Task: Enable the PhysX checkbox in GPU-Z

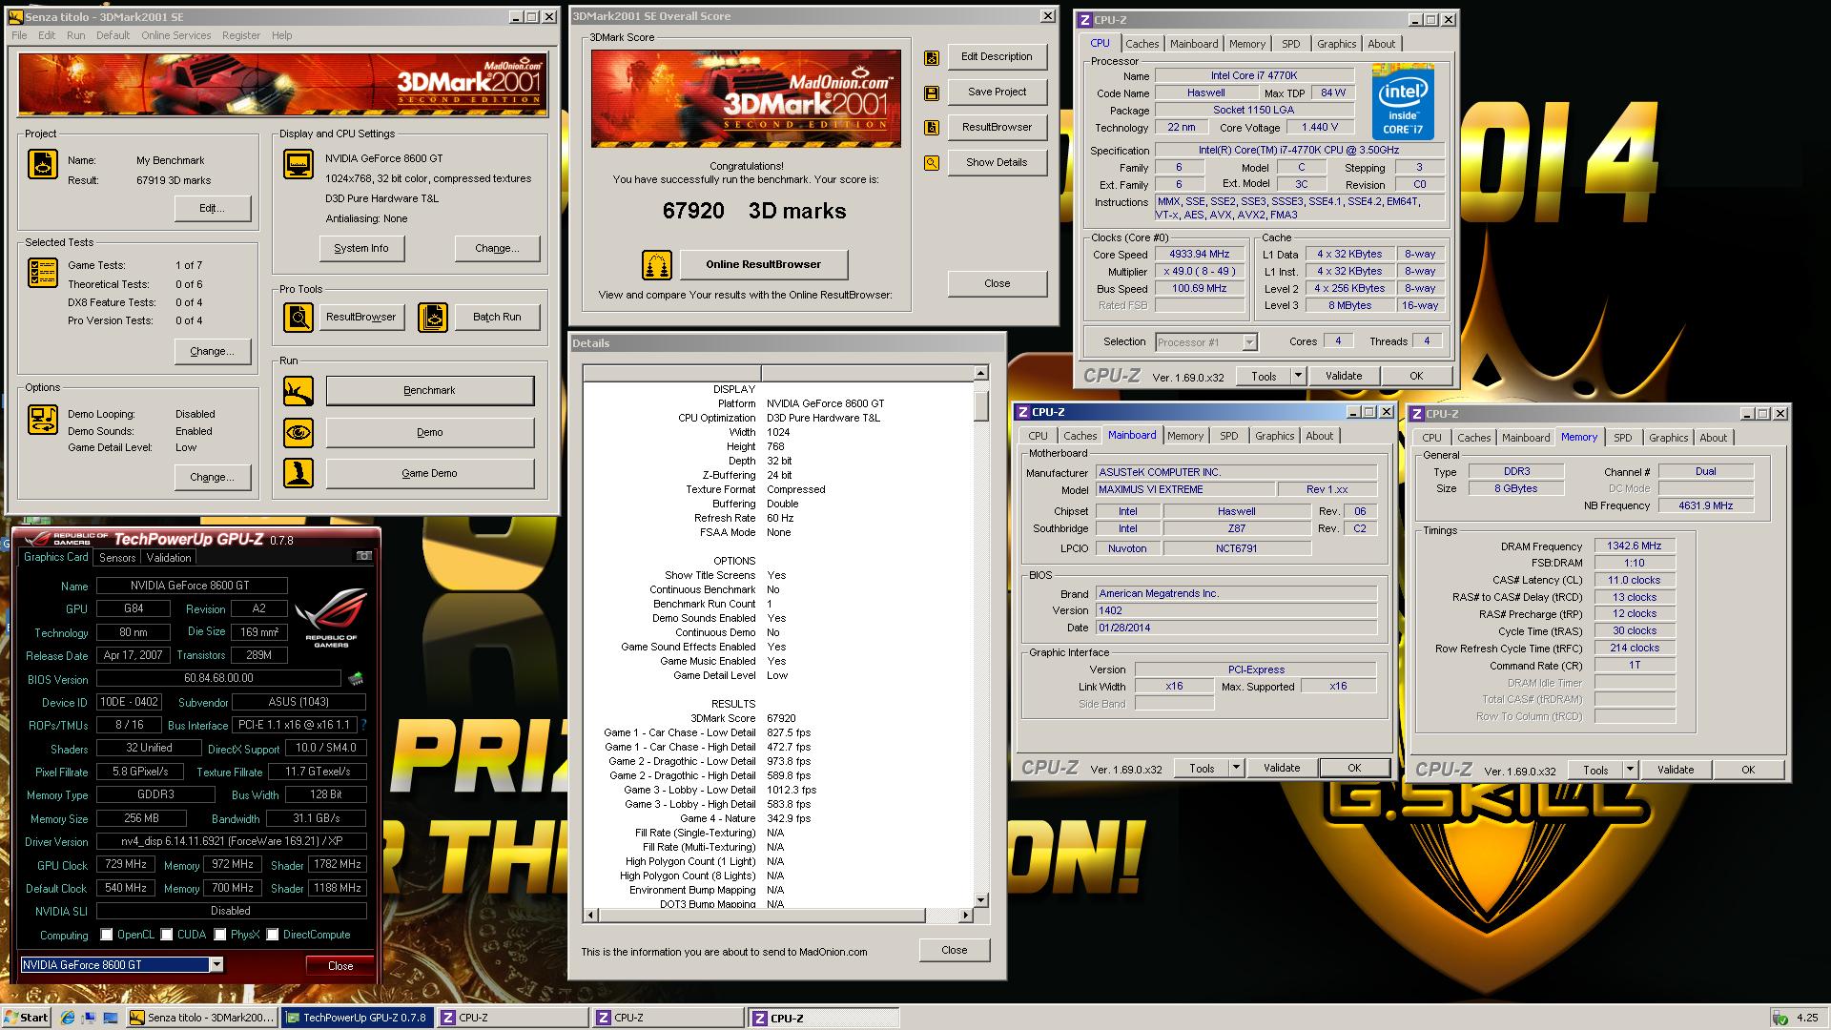Action: tap(220, 935)
